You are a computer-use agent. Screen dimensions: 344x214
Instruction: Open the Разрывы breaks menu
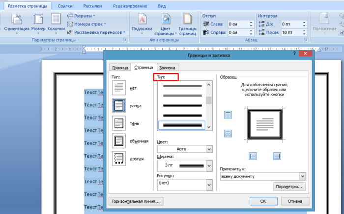pyautogui.click(x=81, y=16)
